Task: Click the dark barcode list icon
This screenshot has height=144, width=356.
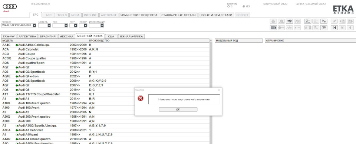Action: 273,28
